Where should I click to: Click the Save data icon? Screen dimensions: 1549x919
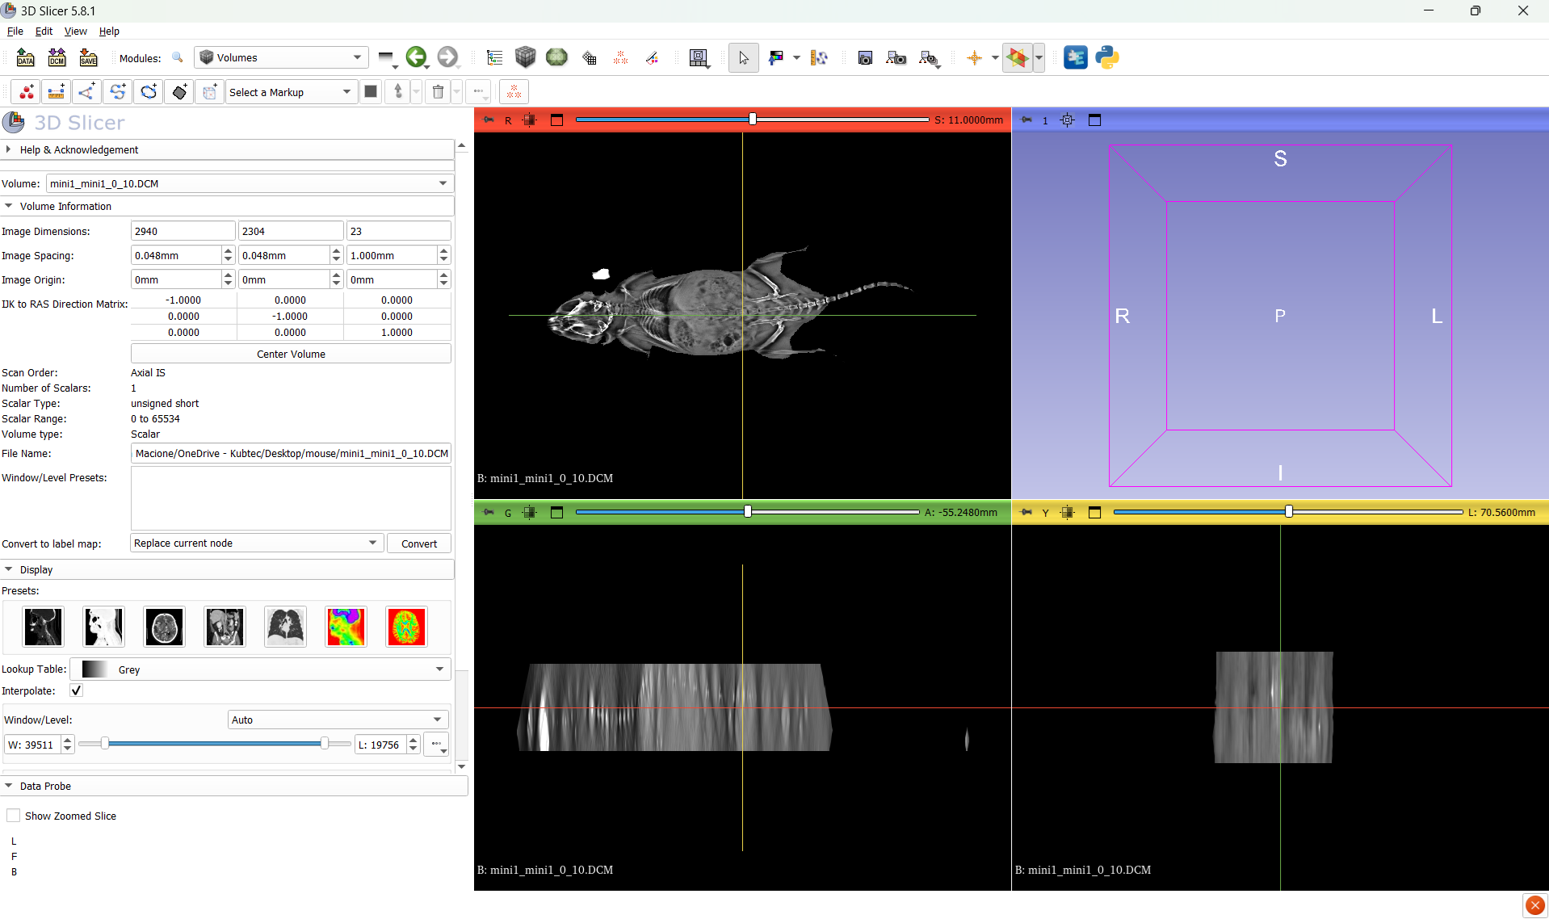pyautogui.click(x=88, y=57)
